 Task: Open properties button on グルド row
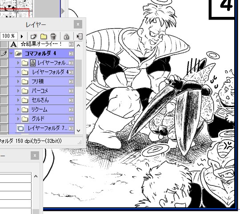coord(71,119)
